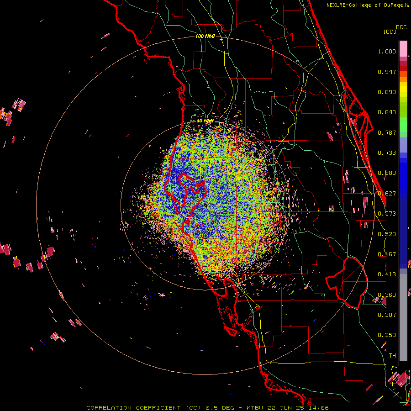Click the 0.253 scale value
Image resolution: width=411 pixels, height=411 pixels.
[x=387, y=335]
